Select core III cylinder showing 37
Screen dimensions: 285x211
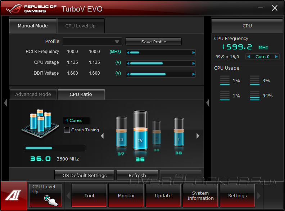point(121,132)
